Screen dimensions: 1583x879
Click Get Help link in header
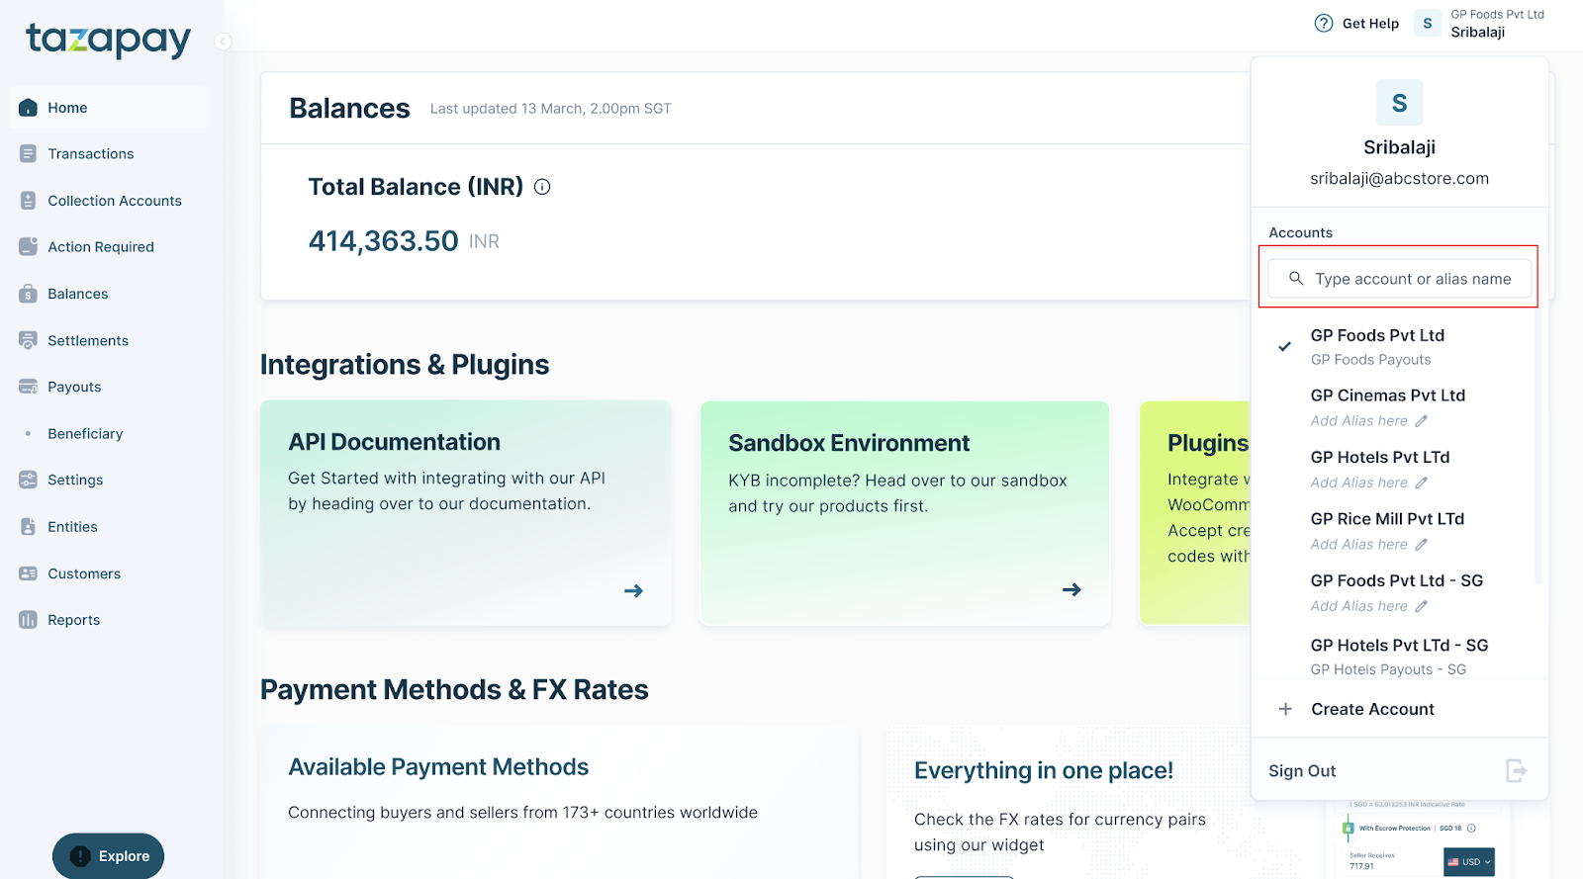click(1370, 24)
